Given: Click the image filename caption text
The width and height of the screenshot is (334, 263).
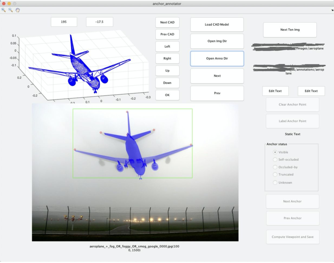Looking at the screenshot, I should coord(134,248).
